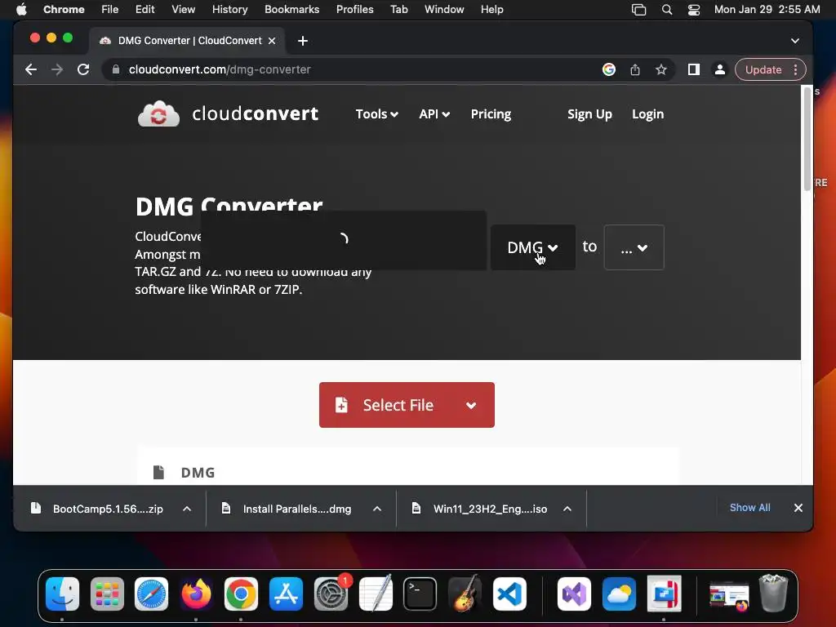Open a new tab with the plus icon
Screen dimensions: 836x627
click(303, 41)
